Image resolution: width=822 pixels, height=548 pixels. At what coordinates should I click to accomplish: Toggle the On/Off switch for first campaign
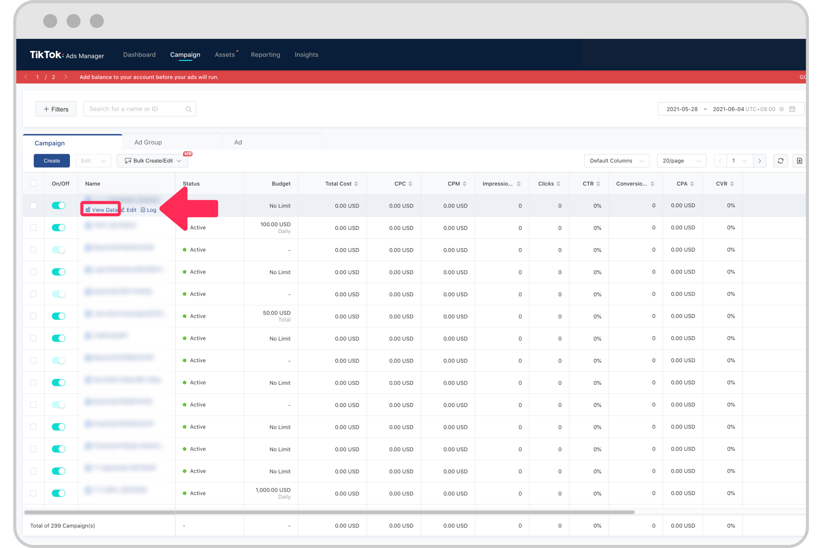59,205
